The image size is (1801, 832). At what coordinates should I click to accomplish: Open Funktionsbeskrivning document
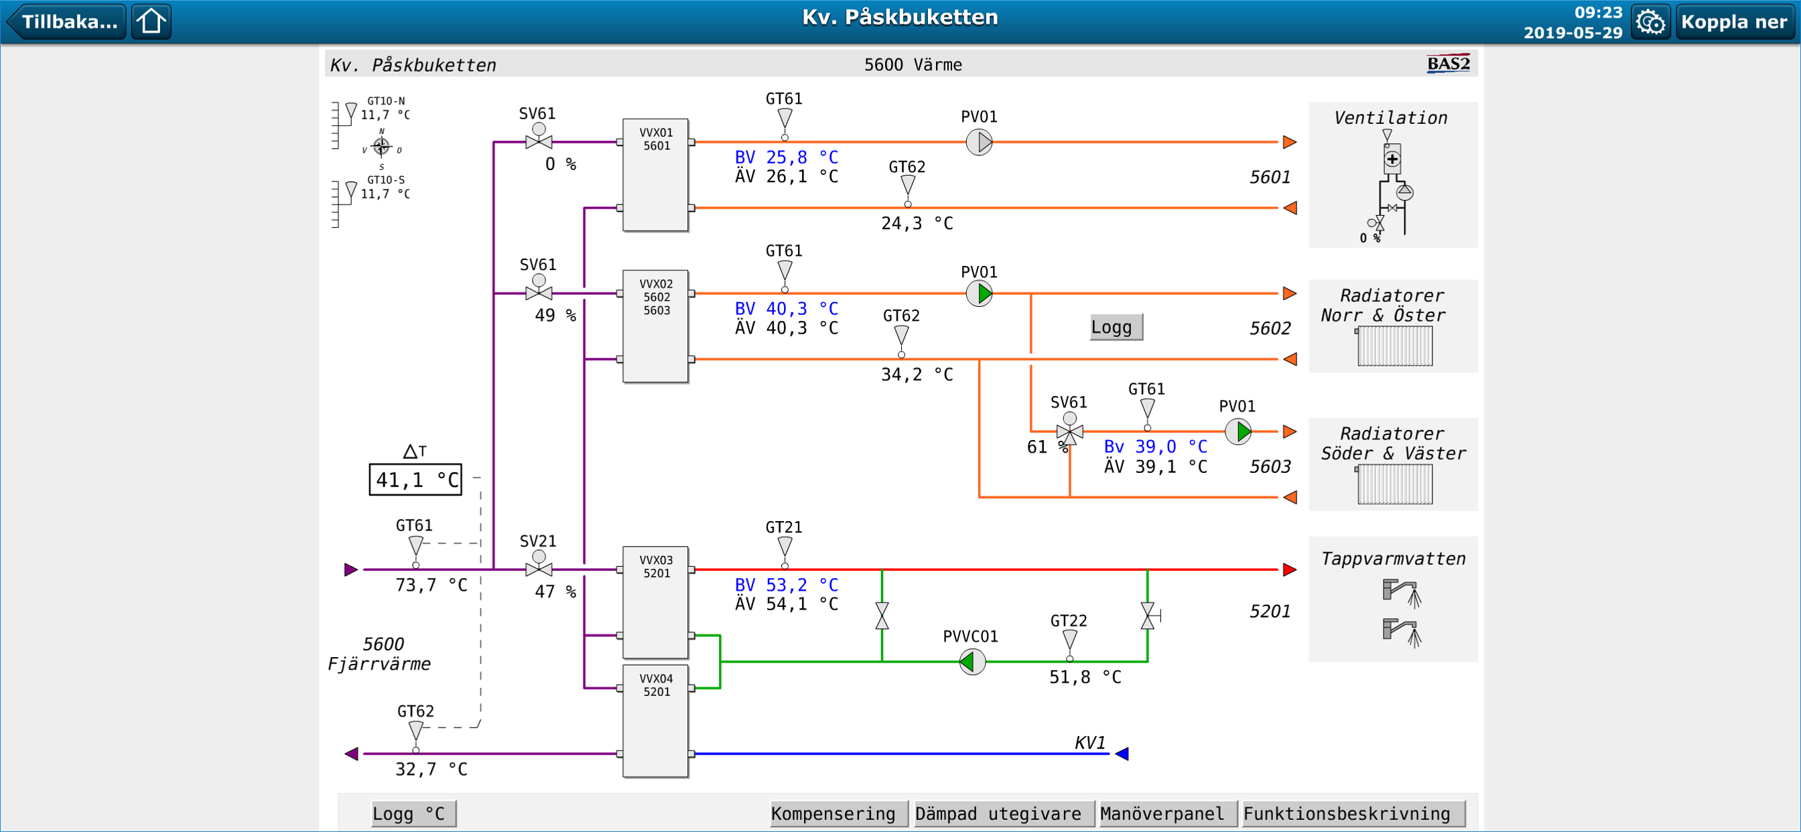pos(1353,814)
